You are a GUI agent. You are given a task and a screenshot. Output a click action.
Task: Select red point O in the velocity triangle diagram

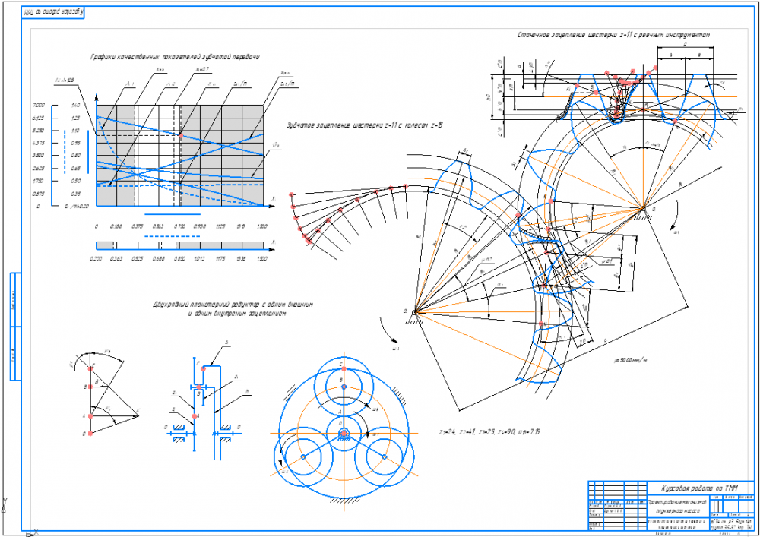coord(90,434)
